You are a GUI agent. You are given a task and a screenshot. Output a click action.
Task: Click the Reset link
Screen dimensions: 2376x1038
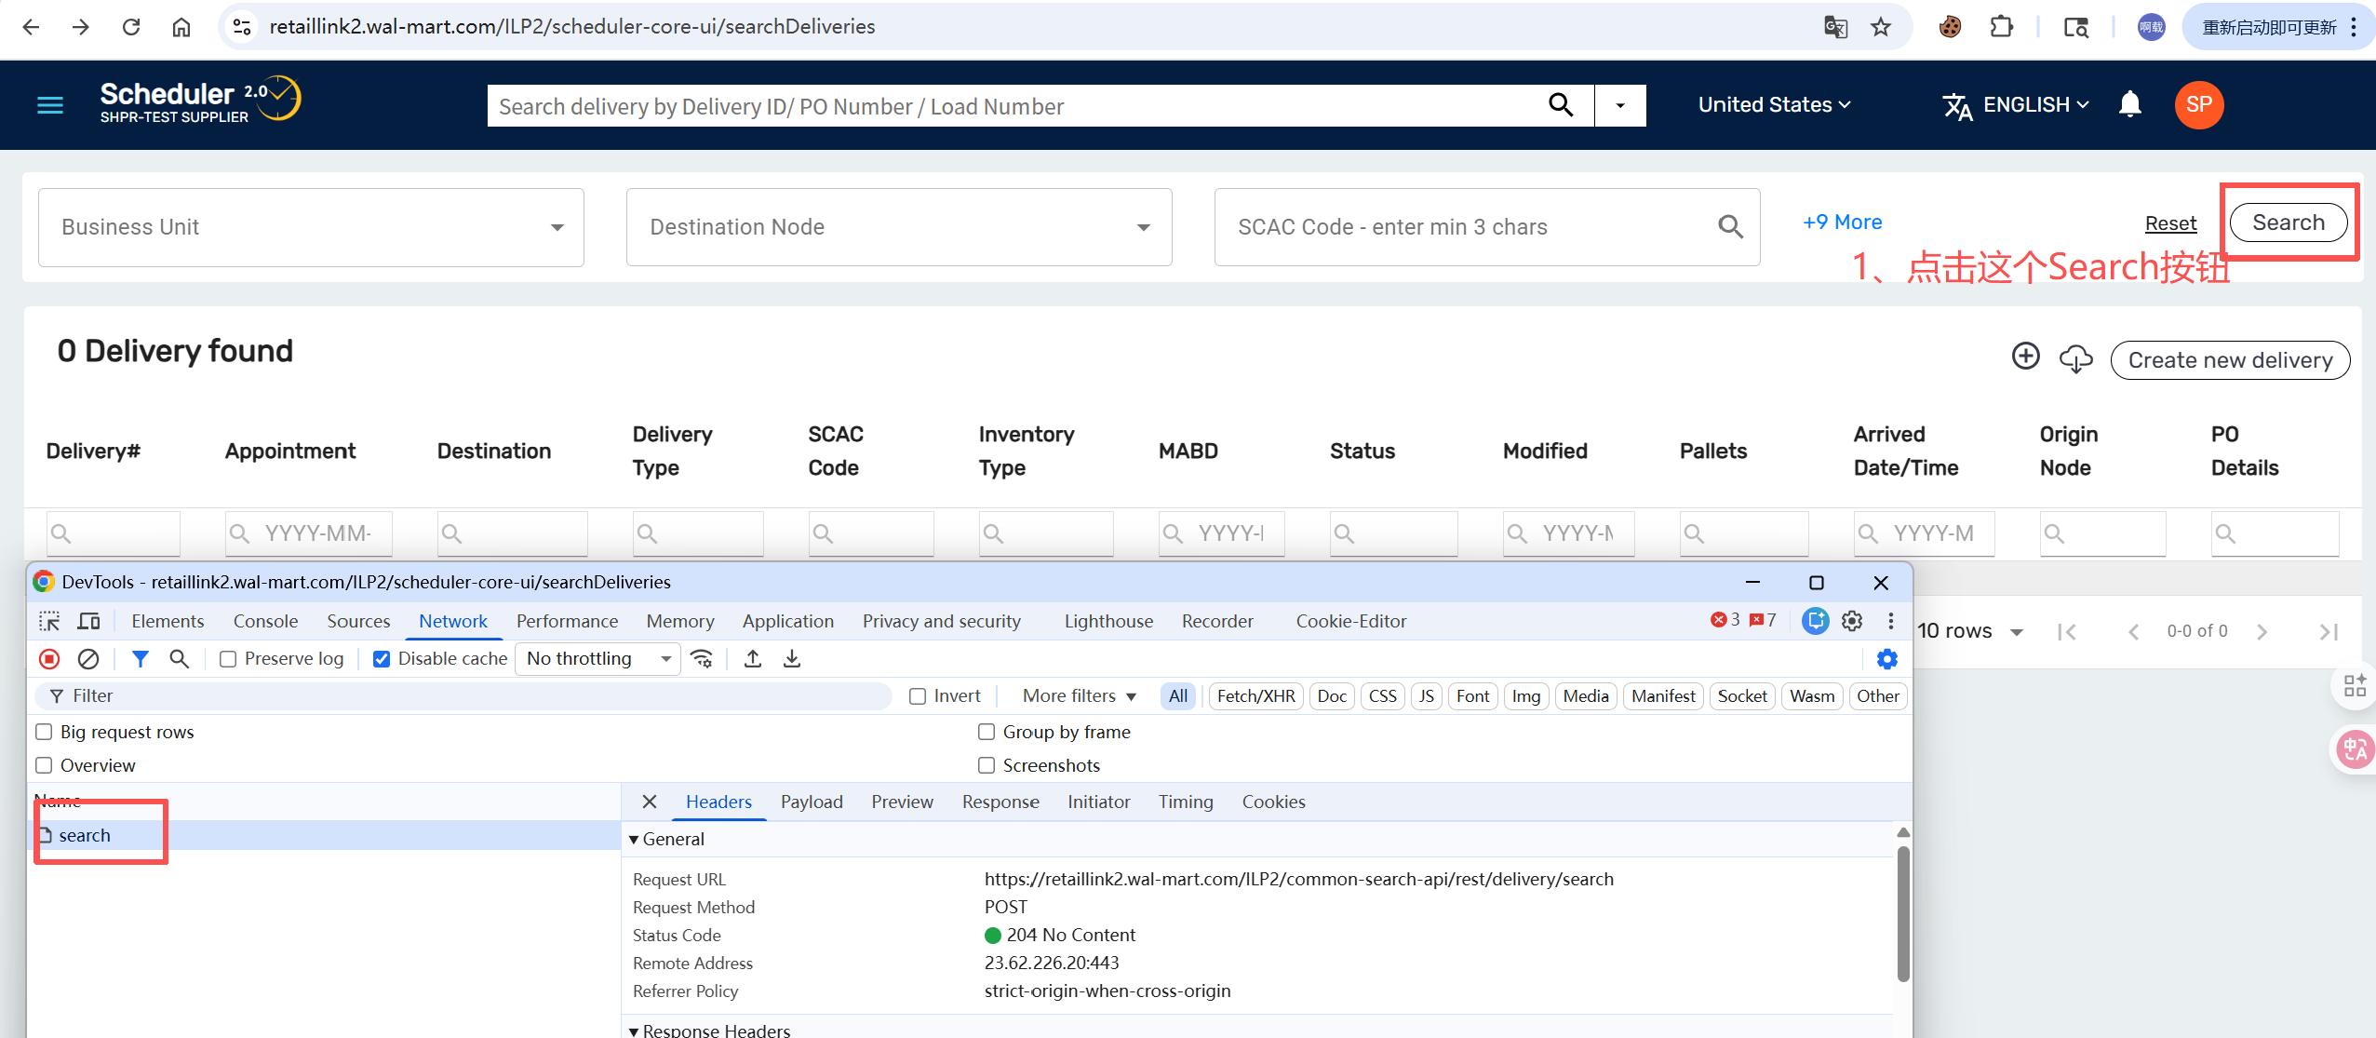click(2170, 223)
